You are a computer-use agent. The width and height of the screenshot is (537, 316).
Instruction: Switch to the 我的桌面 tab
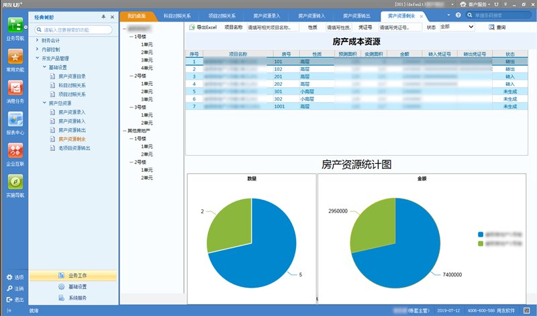[x=137, y=16]
